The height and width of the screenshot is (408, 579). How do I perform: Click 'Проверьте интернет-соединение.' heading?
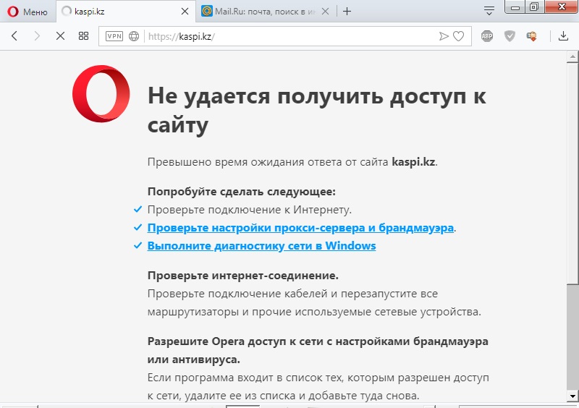click(x=243, y=276)
